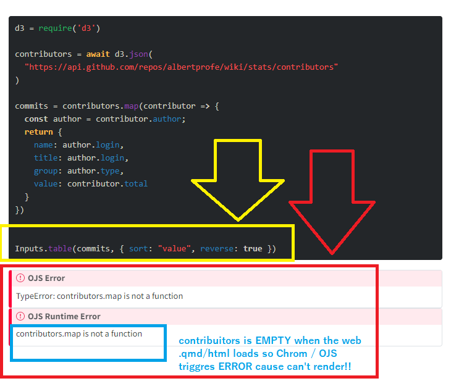Click the const author declaration line

105,119
